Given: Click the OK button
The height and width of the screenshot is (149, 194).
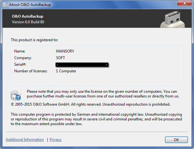Looking at the screenshot, I should (x=176, y=140).
